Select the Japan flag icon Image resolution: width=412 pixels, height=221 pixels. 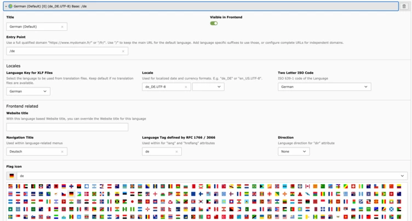[x=132, y=201]
